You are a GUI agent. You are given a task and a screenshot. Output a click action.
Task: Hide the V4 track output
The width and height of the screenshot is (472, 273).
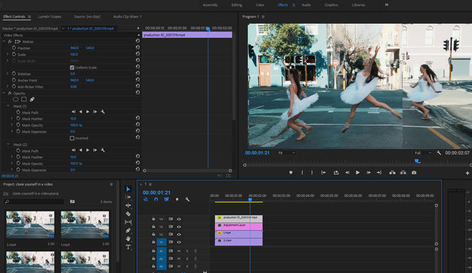pyautogui.click(x=178, y=219)
